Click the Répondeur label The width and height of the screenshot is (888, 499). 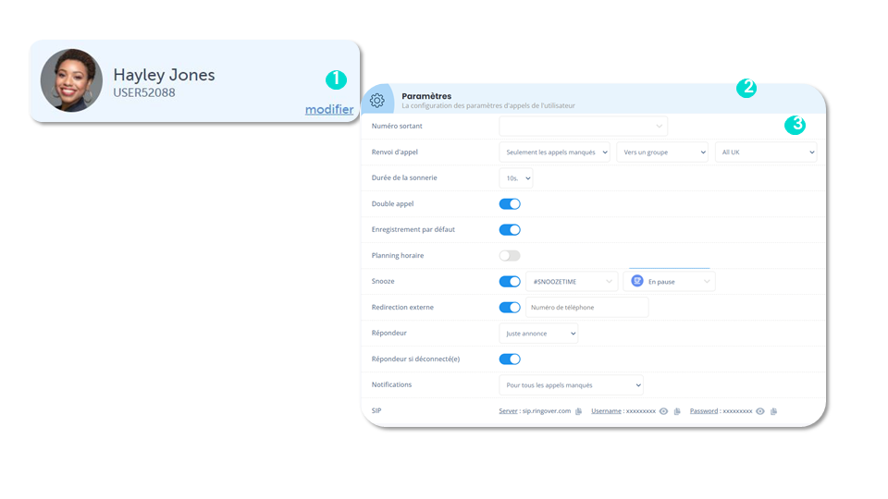pyautogui.click(x=389, y=334)
